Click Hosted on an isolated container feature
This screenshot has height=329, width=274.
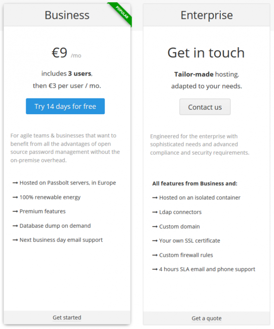tap(200, 198)
